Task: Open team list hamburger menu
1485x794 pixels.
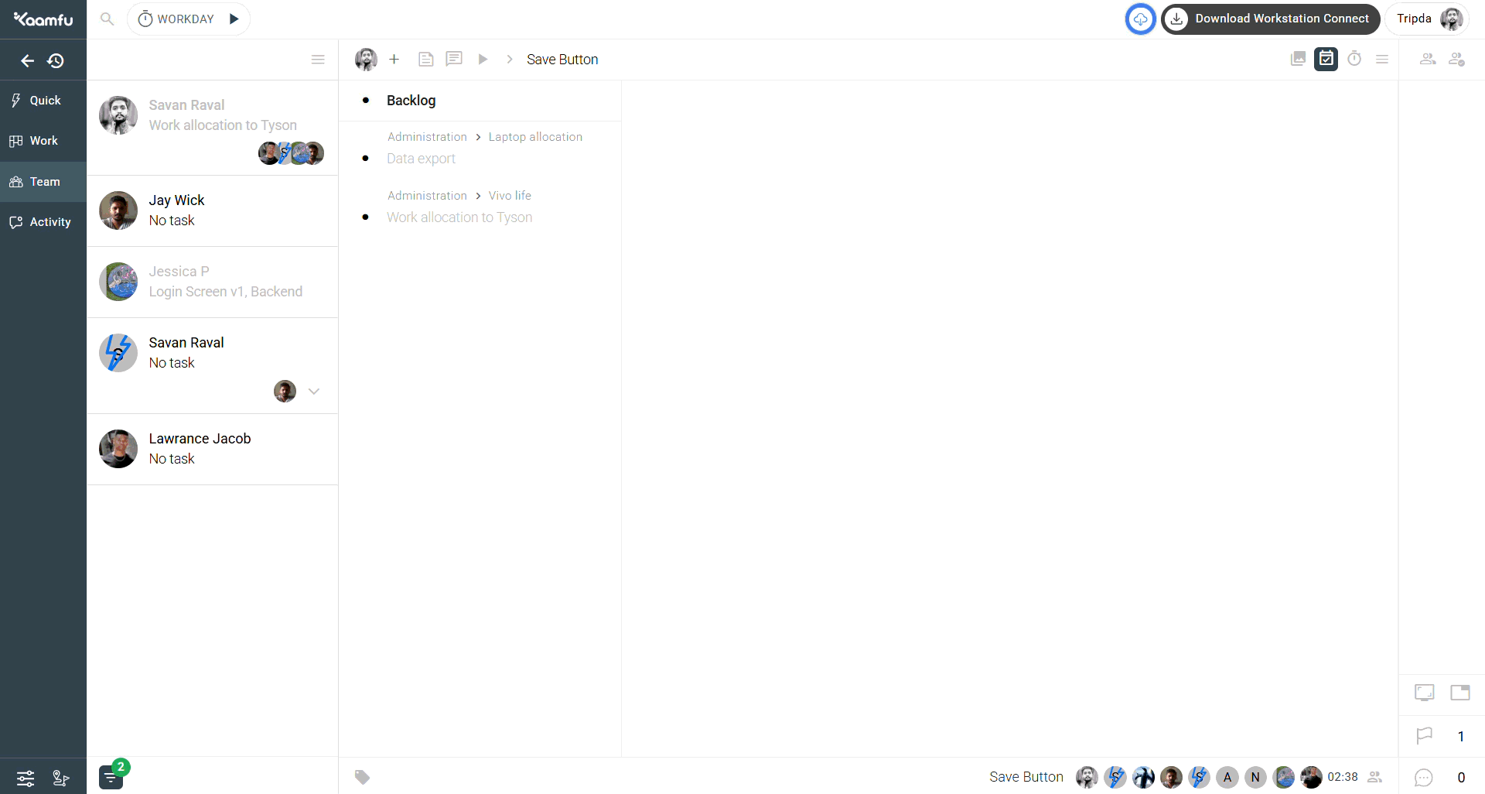Action: [x=318, y=60]
